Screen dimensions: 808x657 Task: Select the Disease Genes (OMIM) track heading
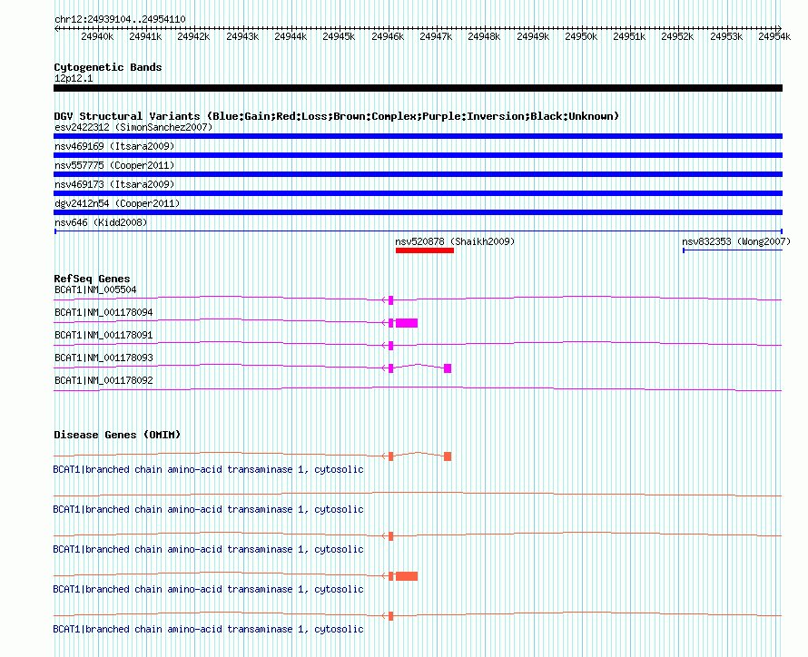[x=117, y=435]
